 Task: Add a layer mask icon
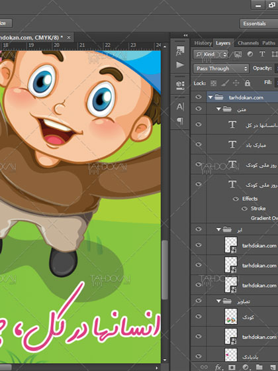[x=232, y=367]
